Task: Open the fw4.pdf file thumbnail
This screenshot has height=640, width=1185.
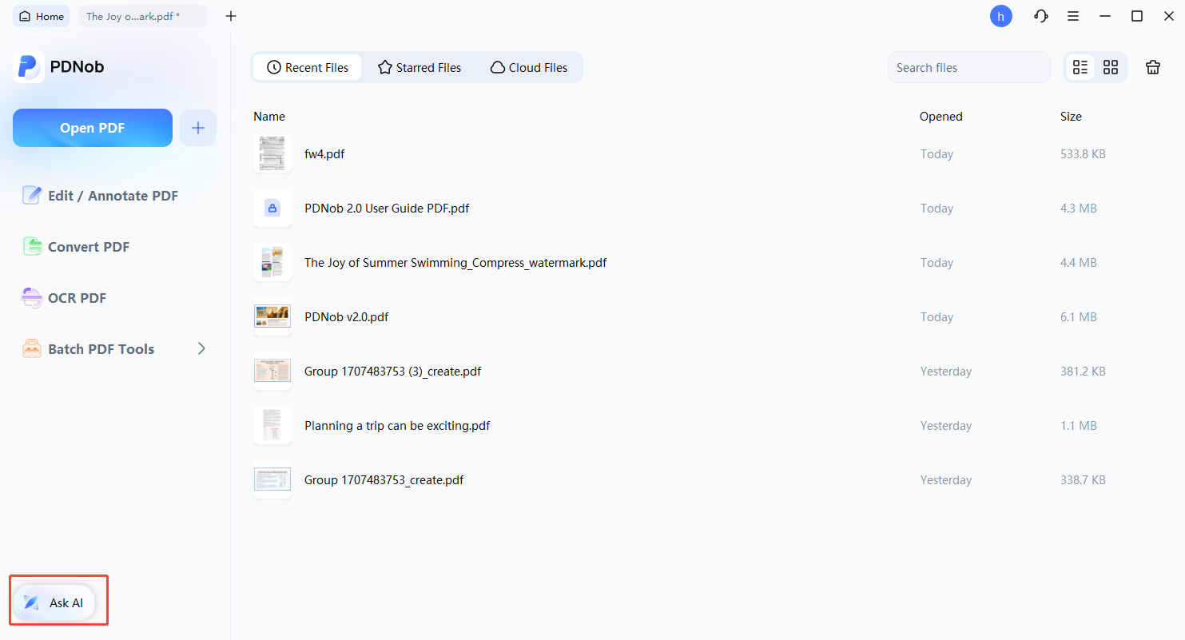Action: click(272, 154)
